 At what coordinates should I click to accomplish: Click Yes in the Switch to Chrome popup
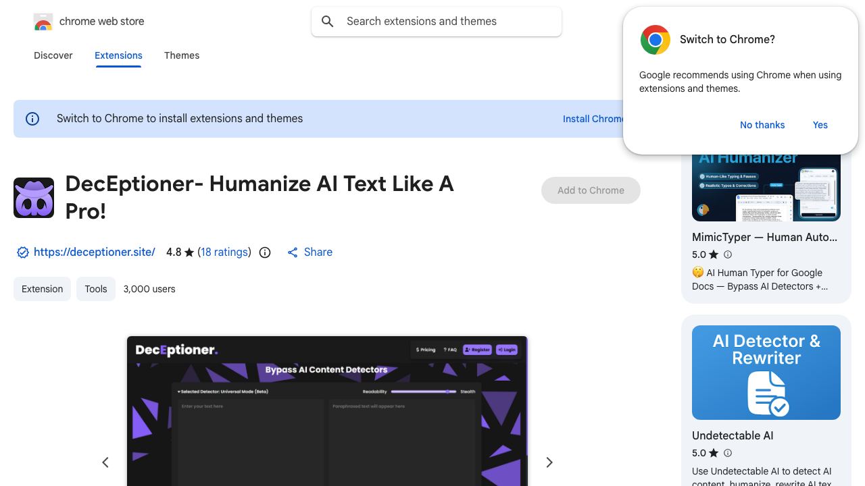(x=820, y=125)
